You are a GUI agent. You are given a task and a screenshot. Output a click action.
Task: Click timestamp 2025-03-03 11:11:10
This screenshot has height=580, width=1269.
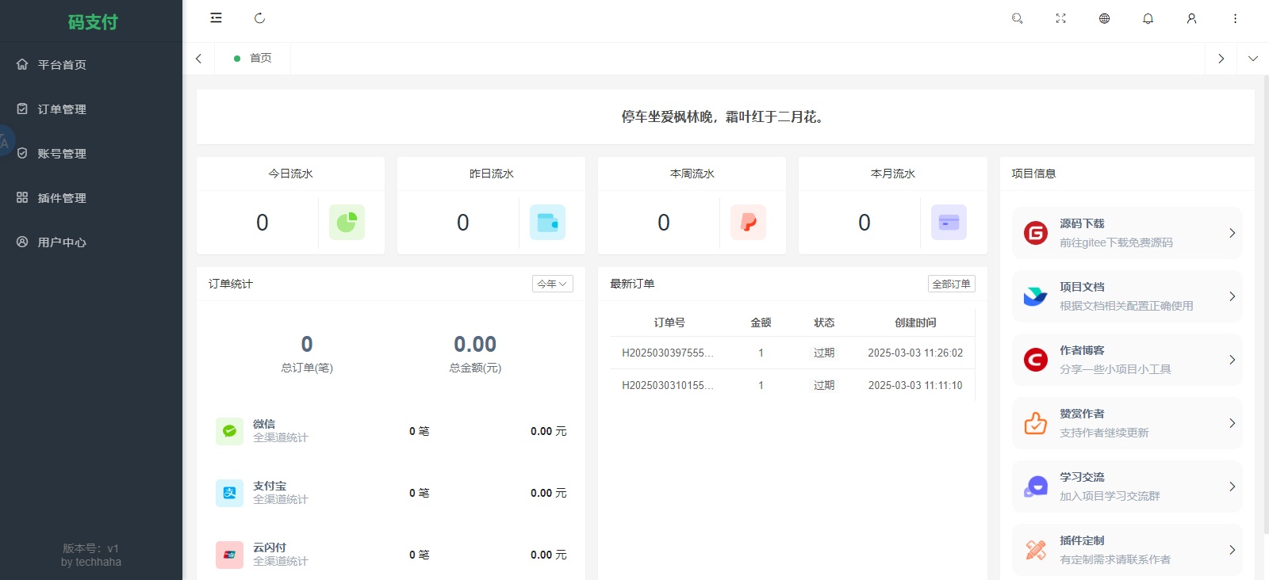pos(915,385)
